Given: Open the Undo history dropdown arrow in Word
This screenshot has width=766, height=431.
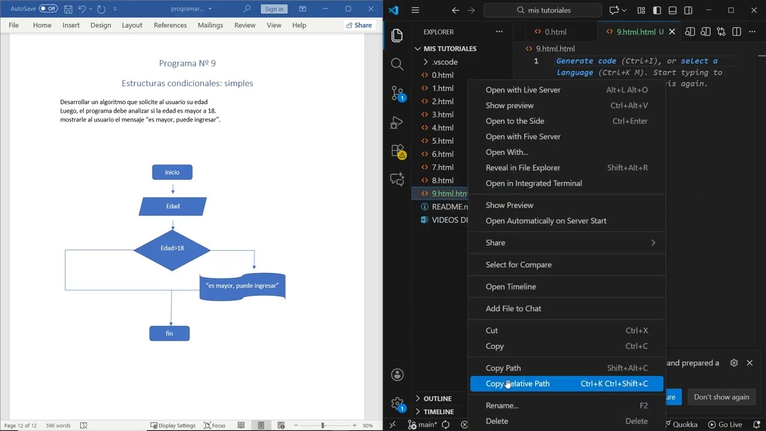Looking at the screenshot, I should point(90,9).
